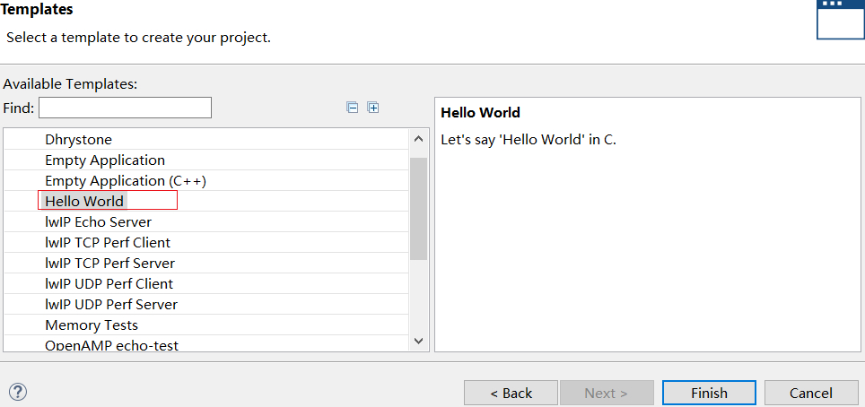Click the collapse all templates icon
This screenshot has height=407, width=865.
pos(353,108)
